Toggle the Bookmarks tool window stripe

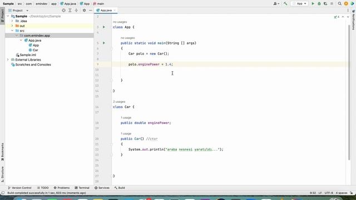point(2,152)
